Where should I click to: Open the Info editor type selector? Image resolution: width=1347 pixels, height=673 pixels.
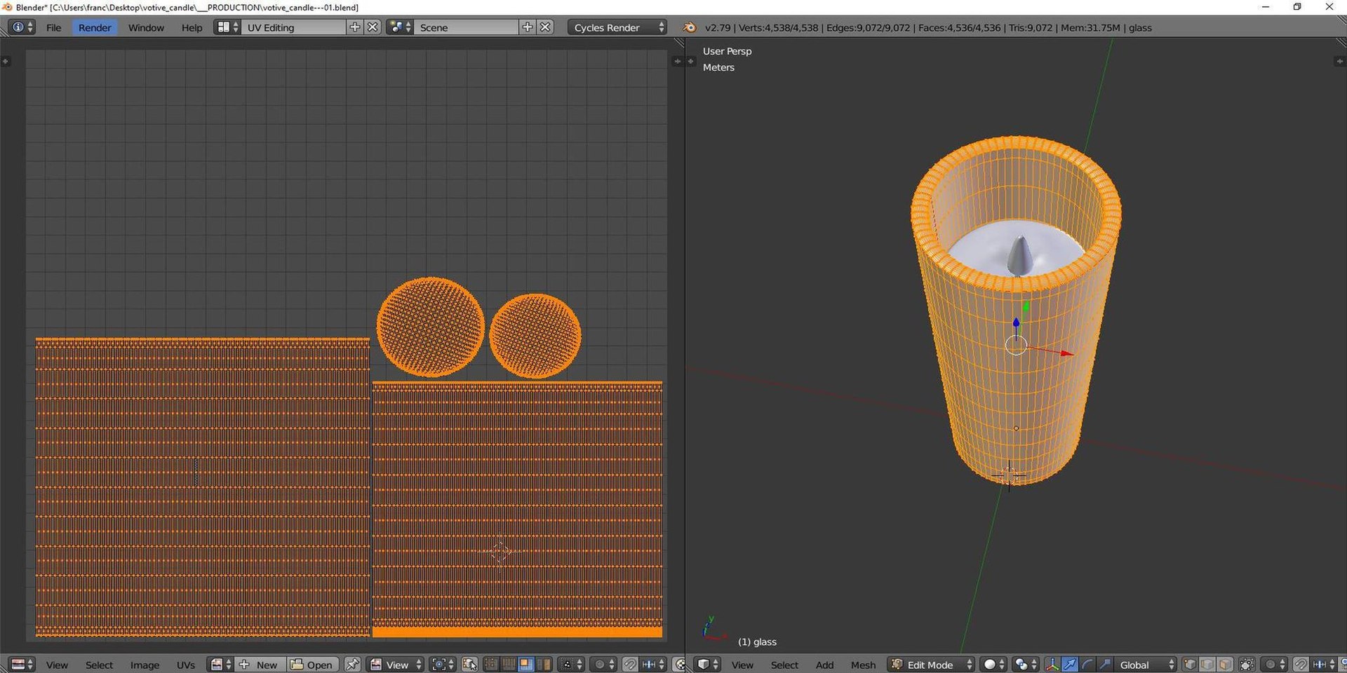(x=22, y=27)
